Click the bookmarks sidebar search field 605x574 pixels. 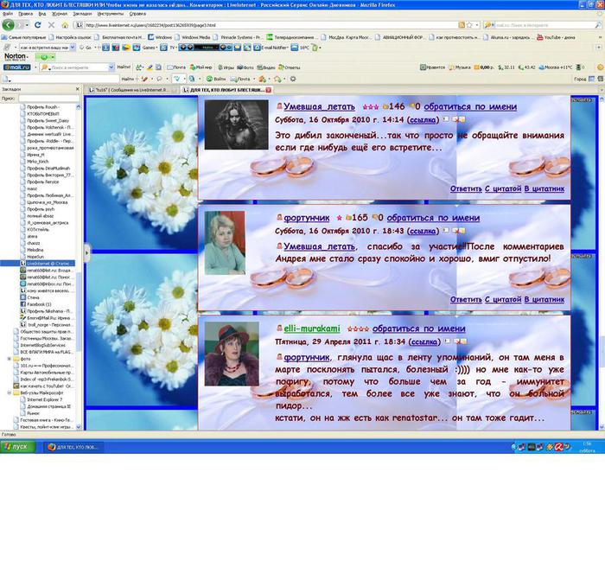pyautogui.click(x=49, y=99)
